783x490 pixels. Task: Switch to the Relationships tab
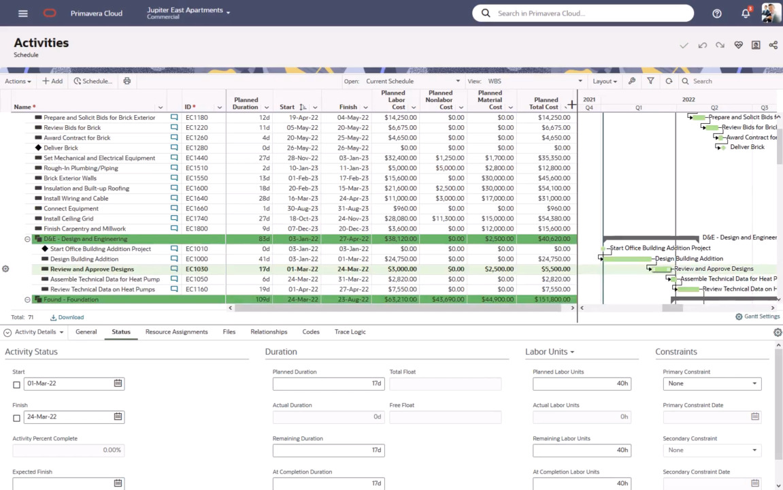coord(269,331)
